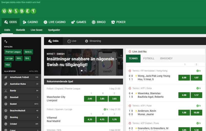Select odds 10.00 for Munar, Jaume
Image resolution: width=206 pixels, height=131 pixels.
point(197,113)
